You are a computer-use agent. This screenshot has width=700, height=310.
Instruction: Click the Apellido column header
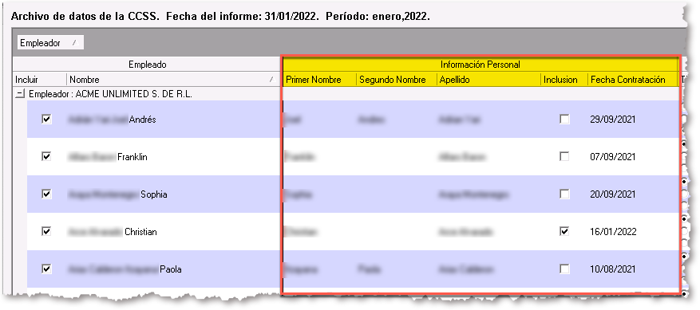click(x=488, y=80)
